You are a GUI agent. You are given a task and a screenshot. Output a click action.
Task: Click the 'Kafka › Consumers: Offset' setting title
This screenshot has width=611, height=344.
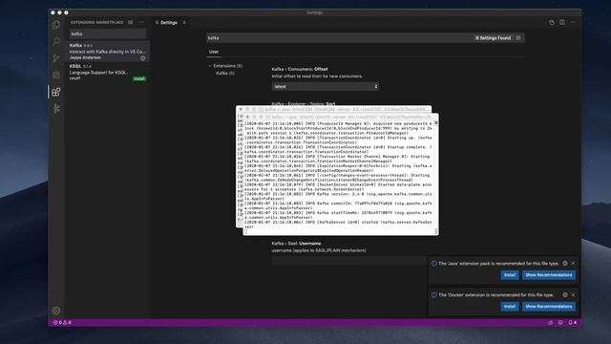click(300, 69)
